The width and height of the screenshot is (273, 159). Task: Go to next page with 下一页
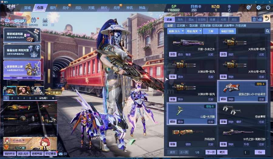(x=211, y=152)
